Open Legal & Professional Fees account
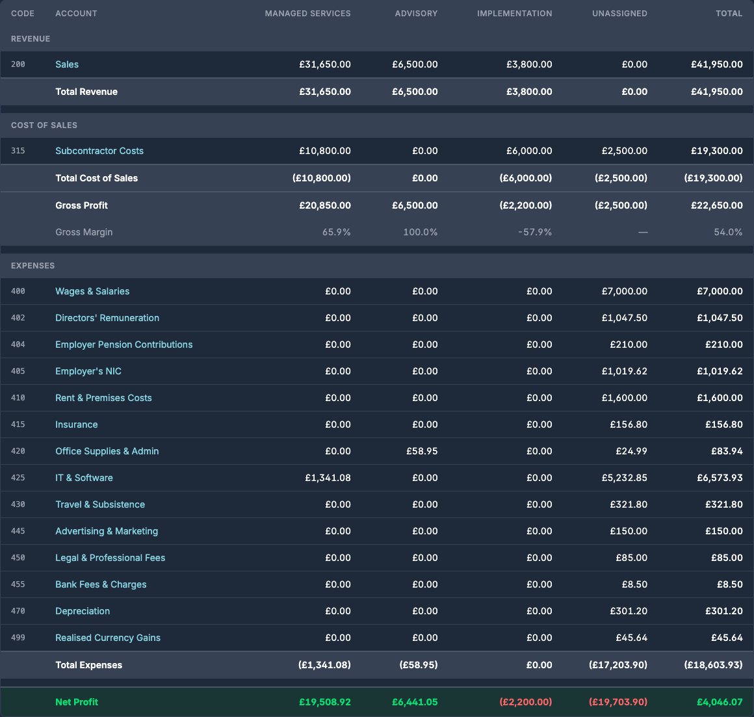Viewport: 754px width, 717px height. pyautogui.click(x=110, y=558)
